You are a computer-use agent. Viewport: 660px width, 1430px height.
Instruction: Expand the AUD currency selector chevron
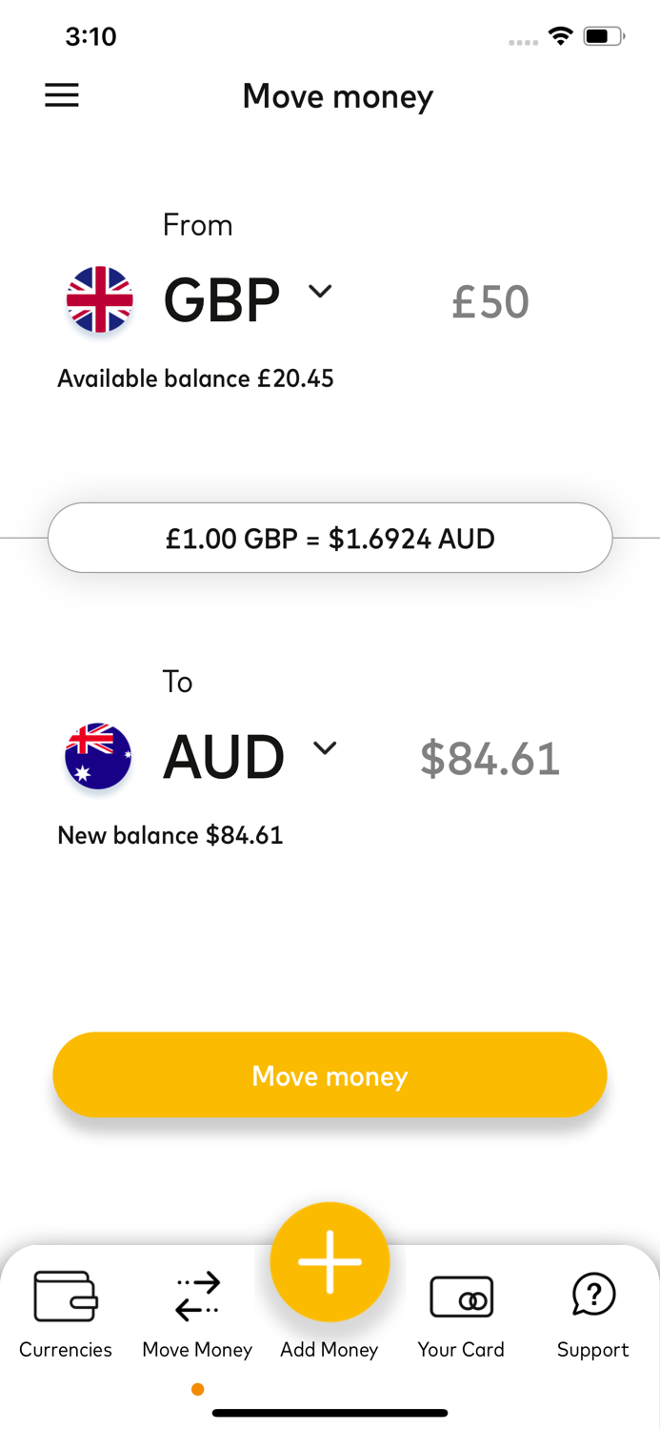tap(326, 748)
